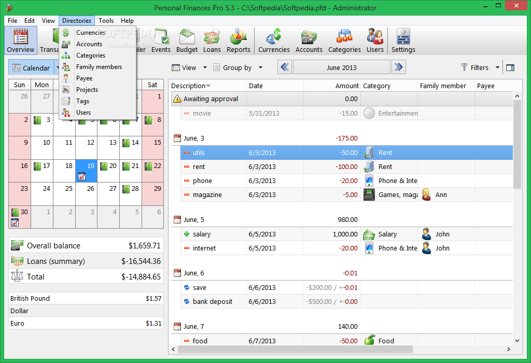Sort by the Description column header
Screen dimensions: 531x363
pos(208,86)
